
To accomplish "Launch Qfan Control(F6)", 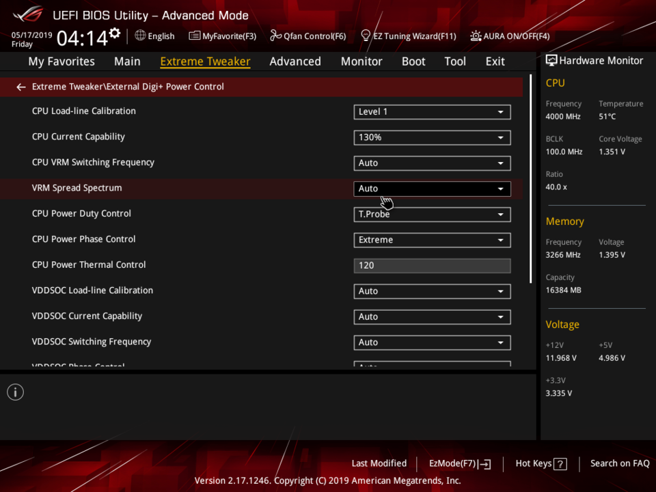I will 308,36.
